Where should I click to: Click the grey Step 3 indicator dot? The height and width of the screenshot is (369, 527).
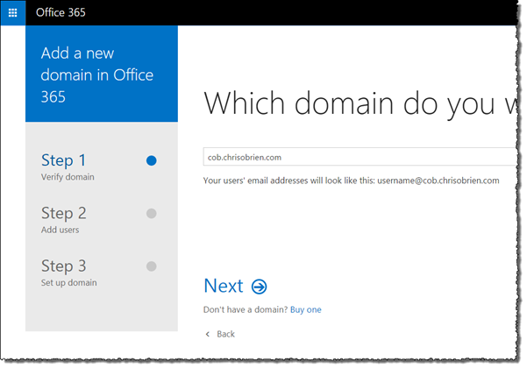pos(151,266)
